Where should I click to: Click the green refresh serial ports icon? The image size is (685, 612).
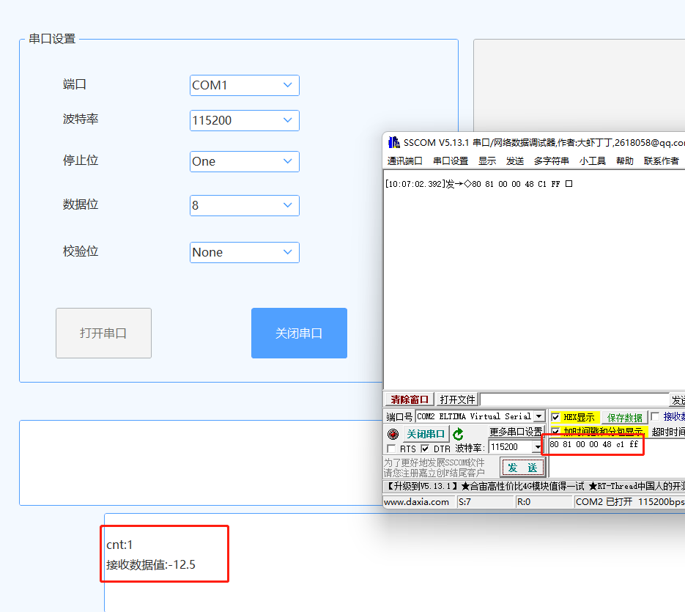click(x=458, y=432)
